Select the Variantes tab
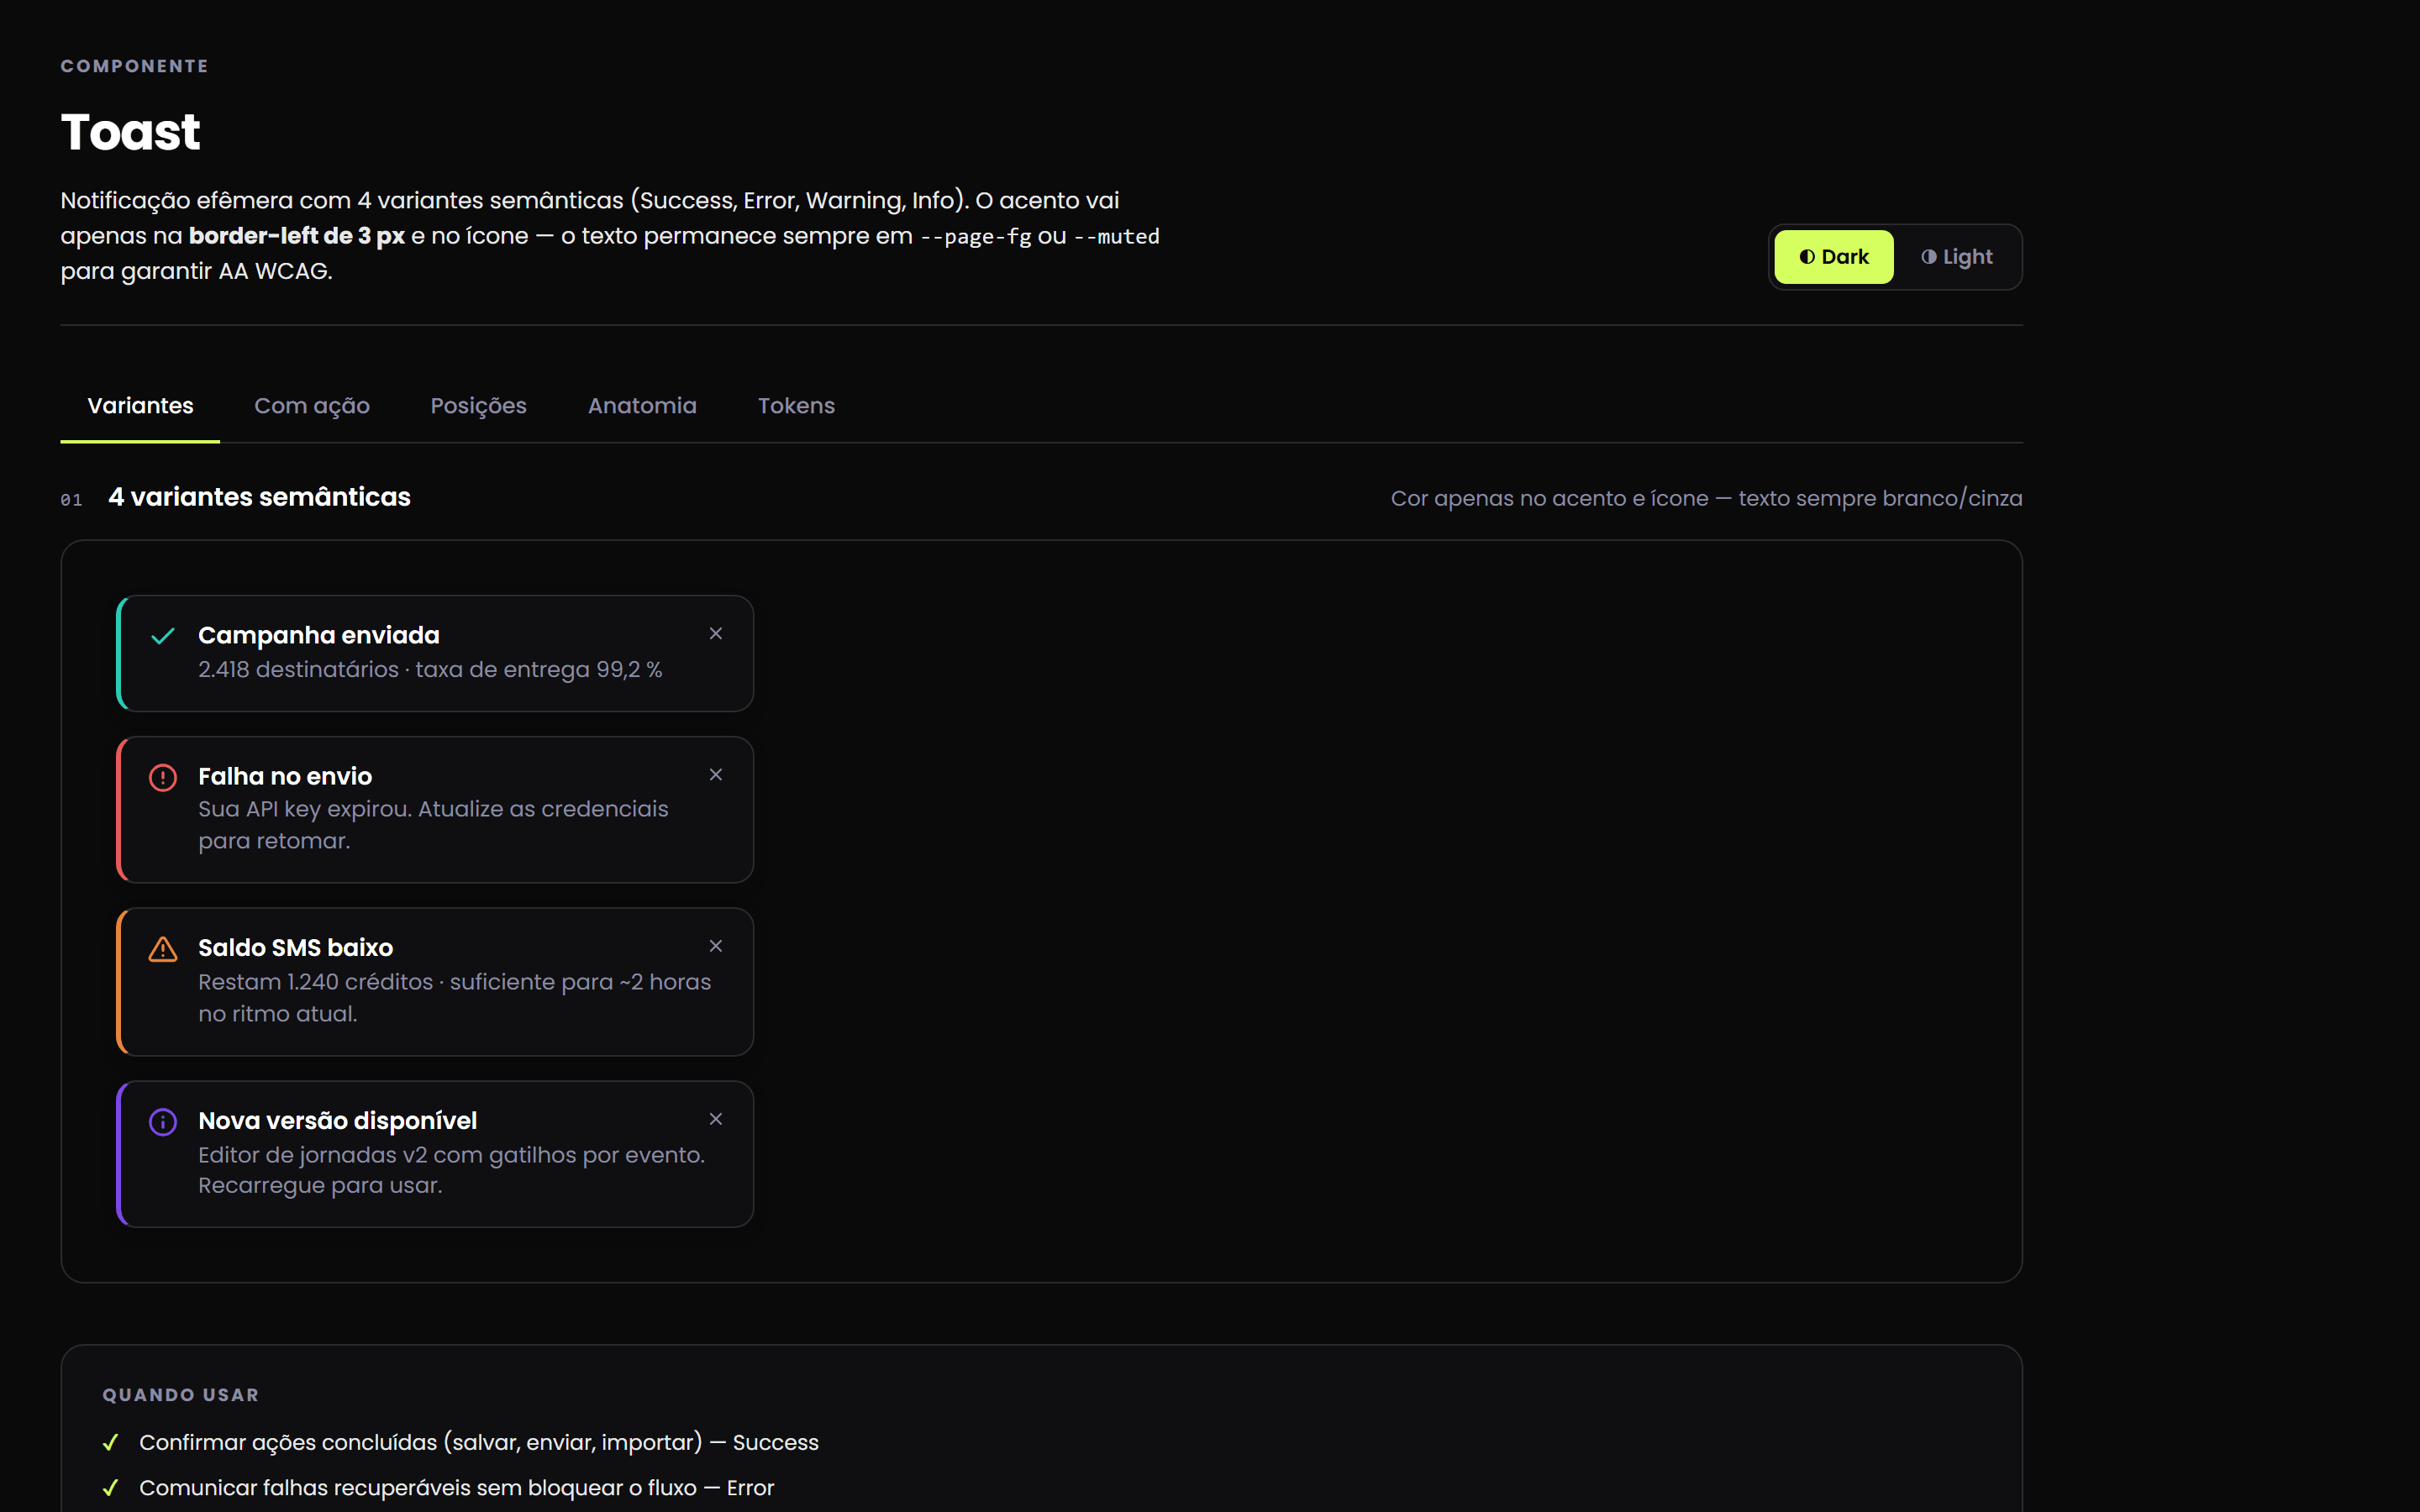Viewport: 2420px width, 1512px height. pos(140,406)
